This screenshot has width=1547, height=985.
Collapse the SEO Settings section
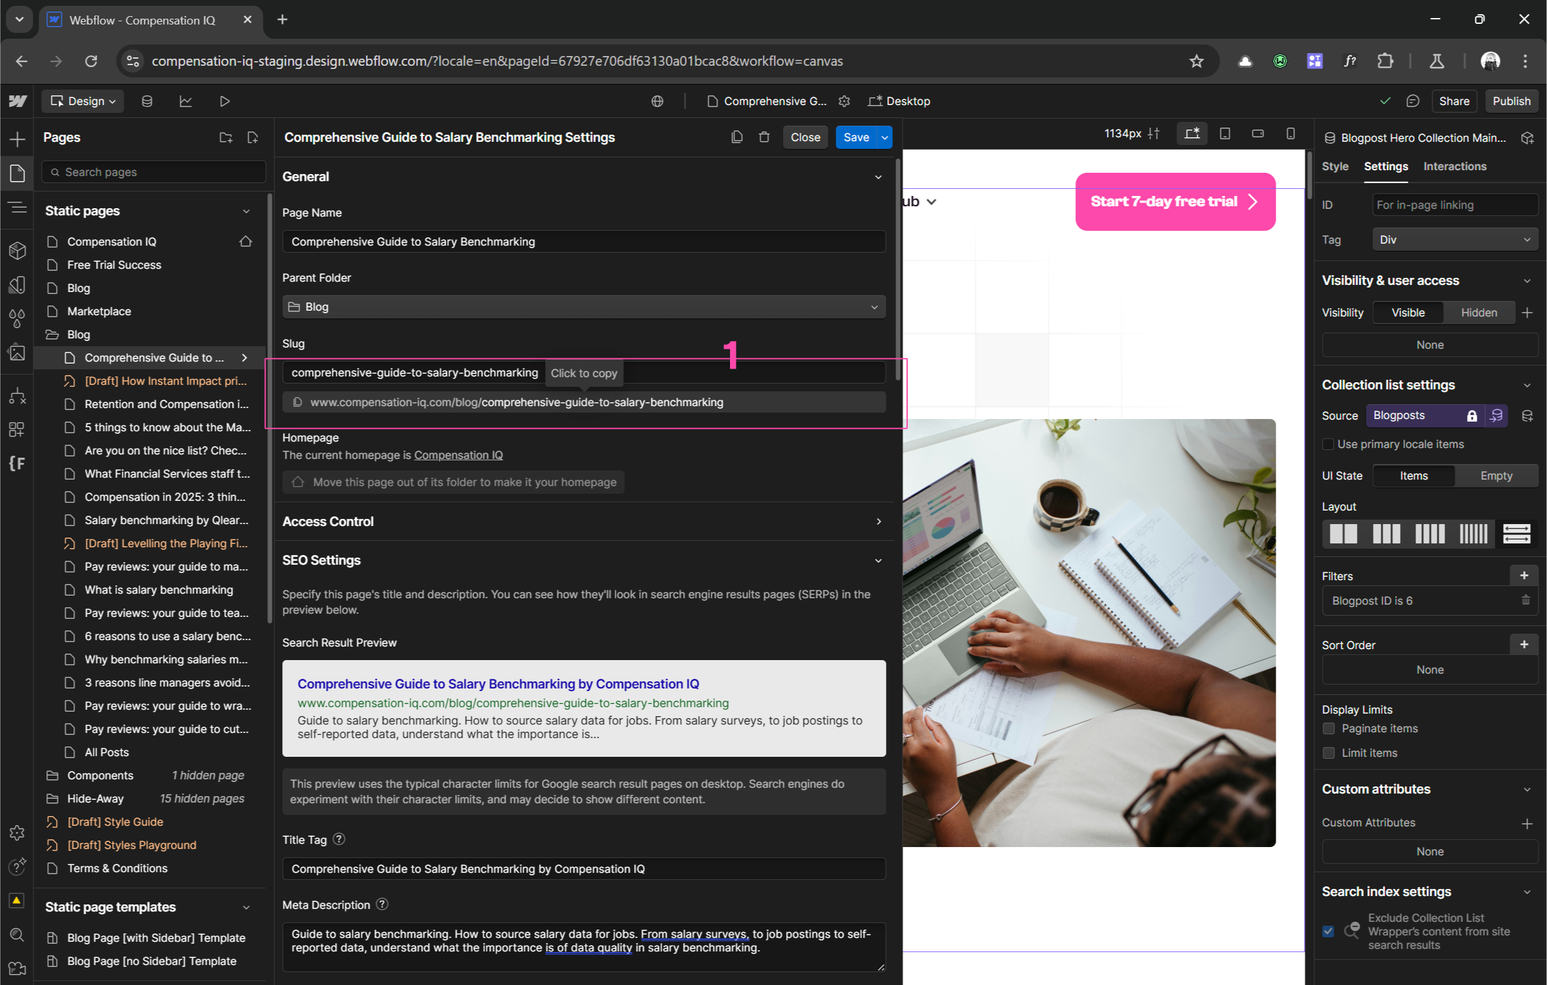(878, 560)
